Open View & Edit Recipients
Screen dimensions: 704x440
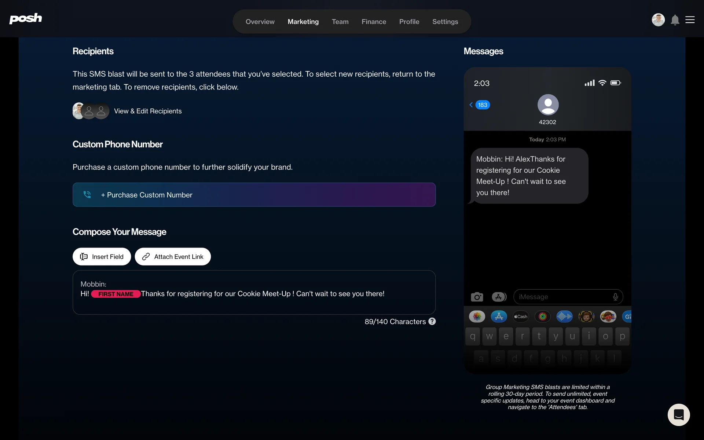tap(148, 111)
